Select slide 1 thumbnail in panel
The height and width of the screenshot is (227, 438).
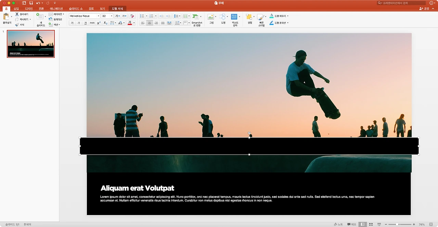pyautogui.click(x=31, y=44)
